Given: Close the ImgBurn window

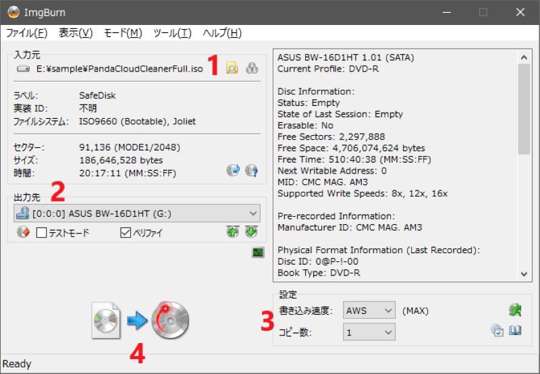Looking at the screenshot, I should [x=520, y=12].
